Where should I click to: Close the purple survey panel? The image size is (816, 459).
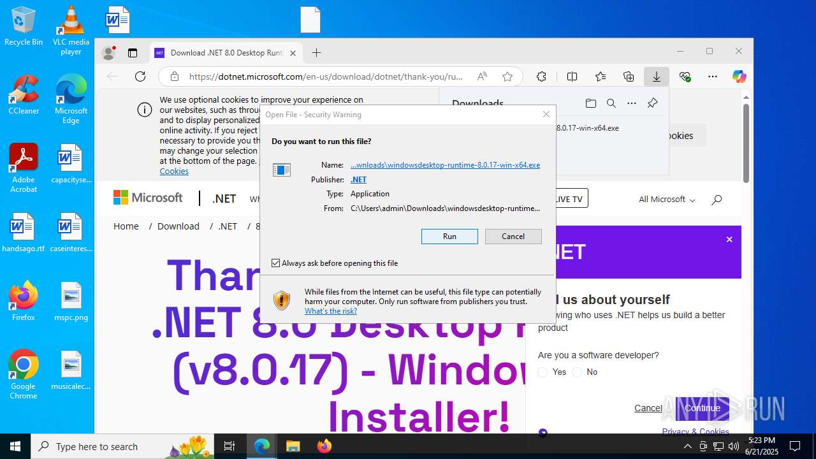pyautogui.click(x=729, y=240)
